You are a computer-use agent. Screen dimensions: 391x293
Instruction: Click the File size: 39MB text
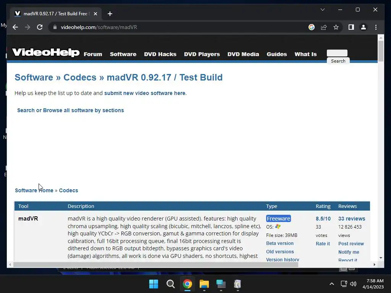pyautogui.click(x=281, y=235)
